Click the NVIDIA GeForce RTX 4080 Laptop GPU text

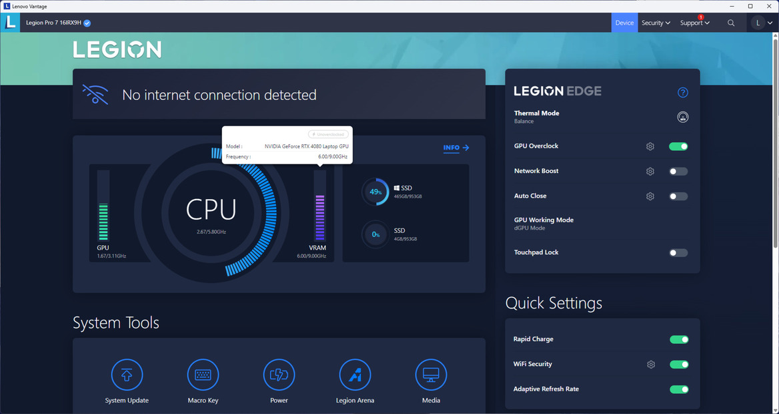tap(307, 147)
